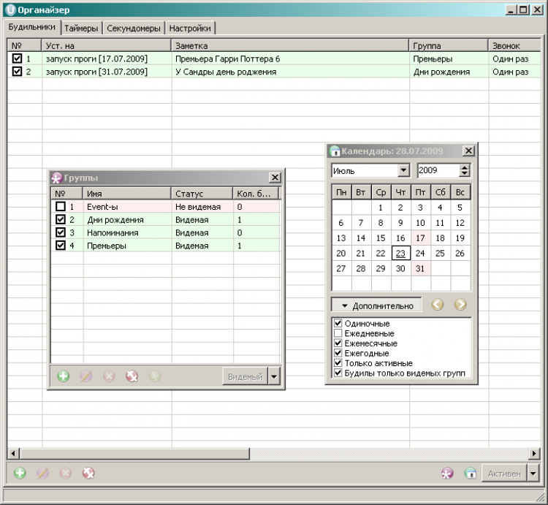Uncheck alarm 1 Премьера Гарри Поттера 6

coord(17,58)
